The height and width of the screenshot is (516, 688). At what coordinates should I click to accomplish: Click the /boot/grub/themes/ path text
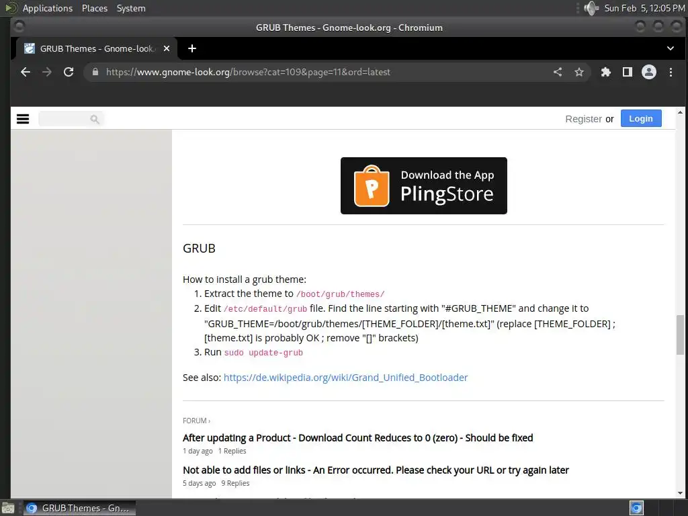341,294
